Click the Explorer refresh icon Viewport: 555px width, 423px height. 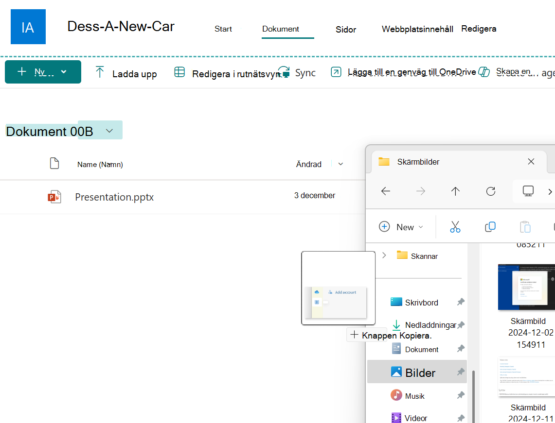491,191
